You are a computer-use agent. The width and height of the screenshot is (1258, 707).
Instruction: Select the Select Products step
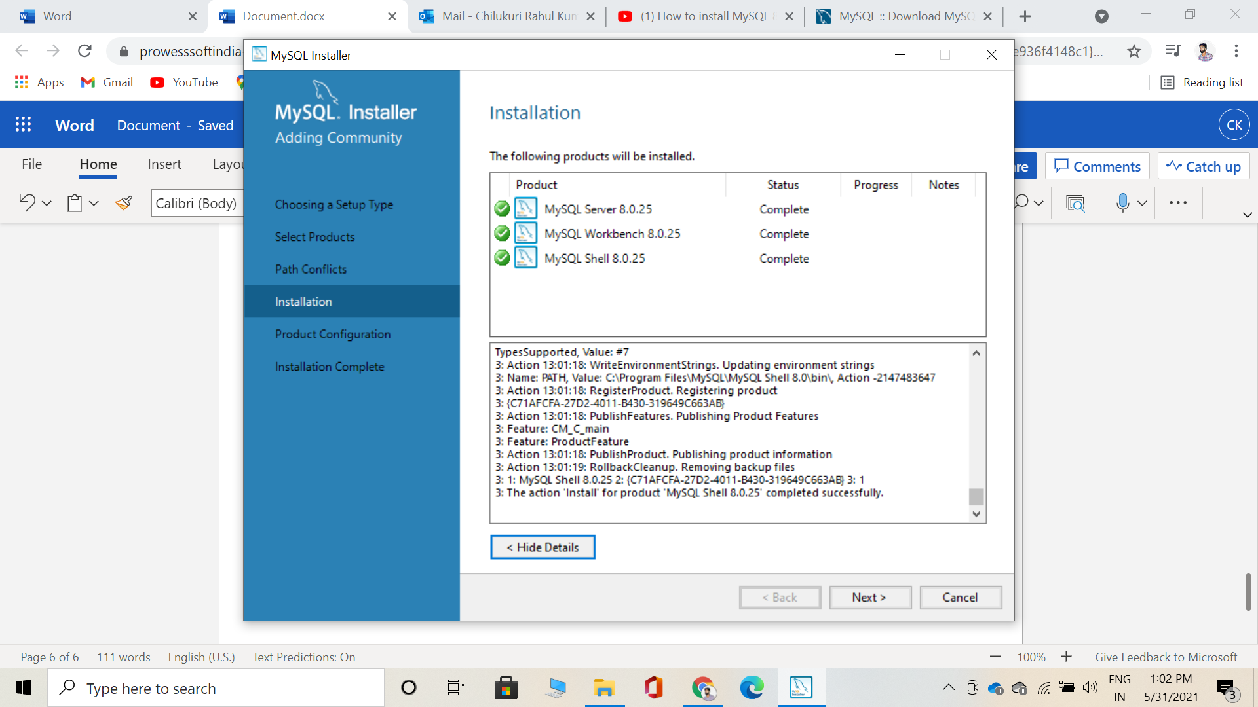tap(314, 237)
